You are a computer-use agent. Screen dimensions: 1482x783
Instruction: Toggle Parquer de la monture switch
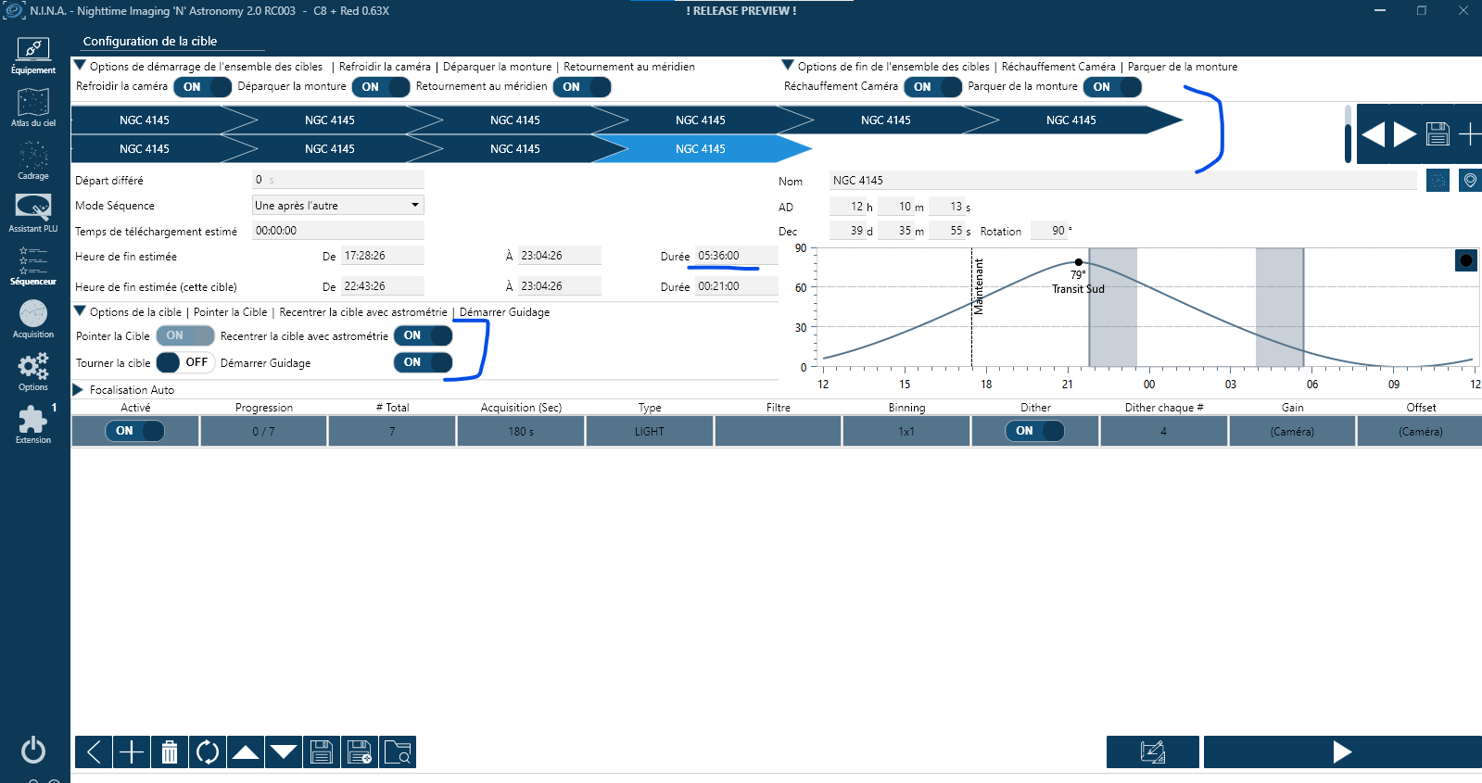[x=1112, y=87]
